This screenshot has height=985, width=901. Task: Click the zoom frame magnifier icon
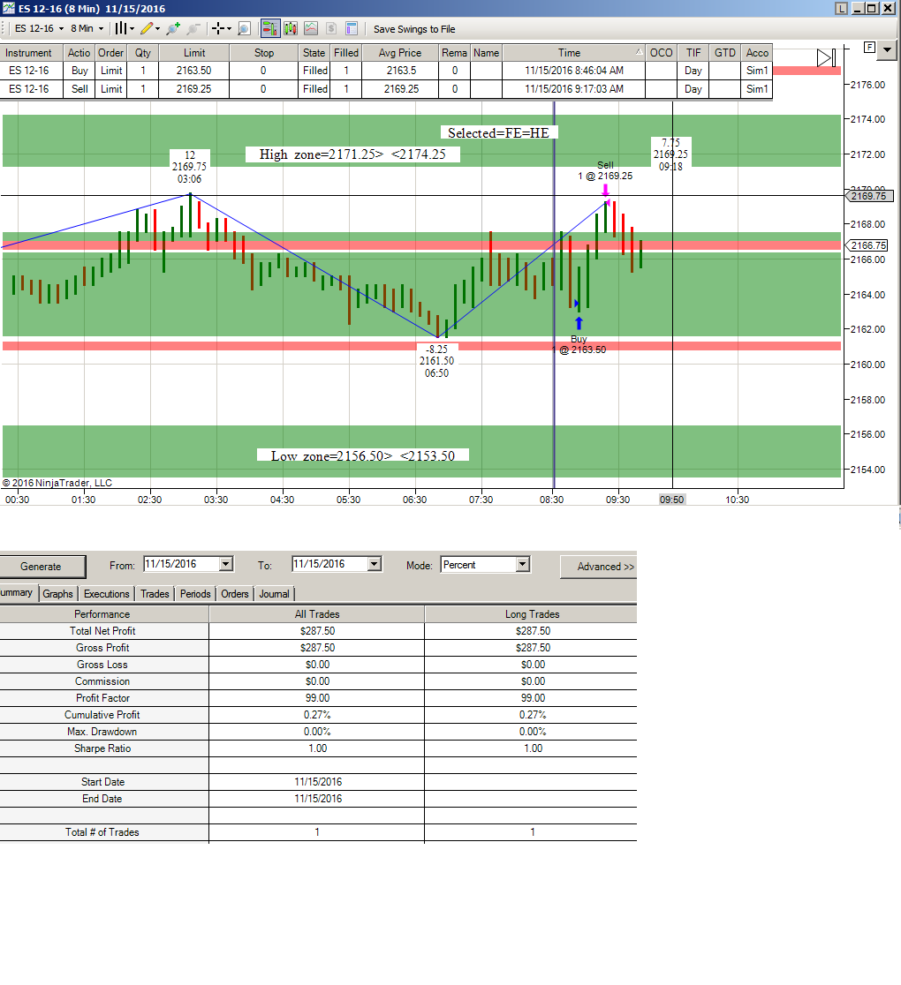(x=245, y=28)
